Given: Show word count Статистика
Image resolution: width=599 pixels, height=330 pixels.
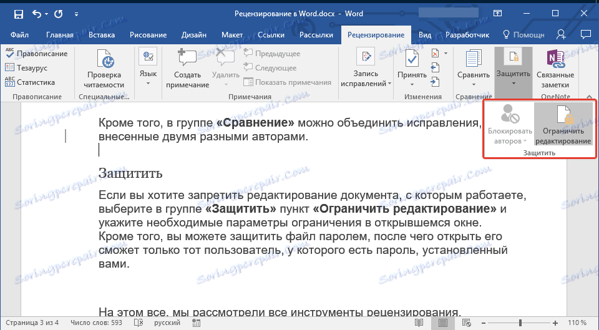Looking at the screenshot, I should 30,82.
